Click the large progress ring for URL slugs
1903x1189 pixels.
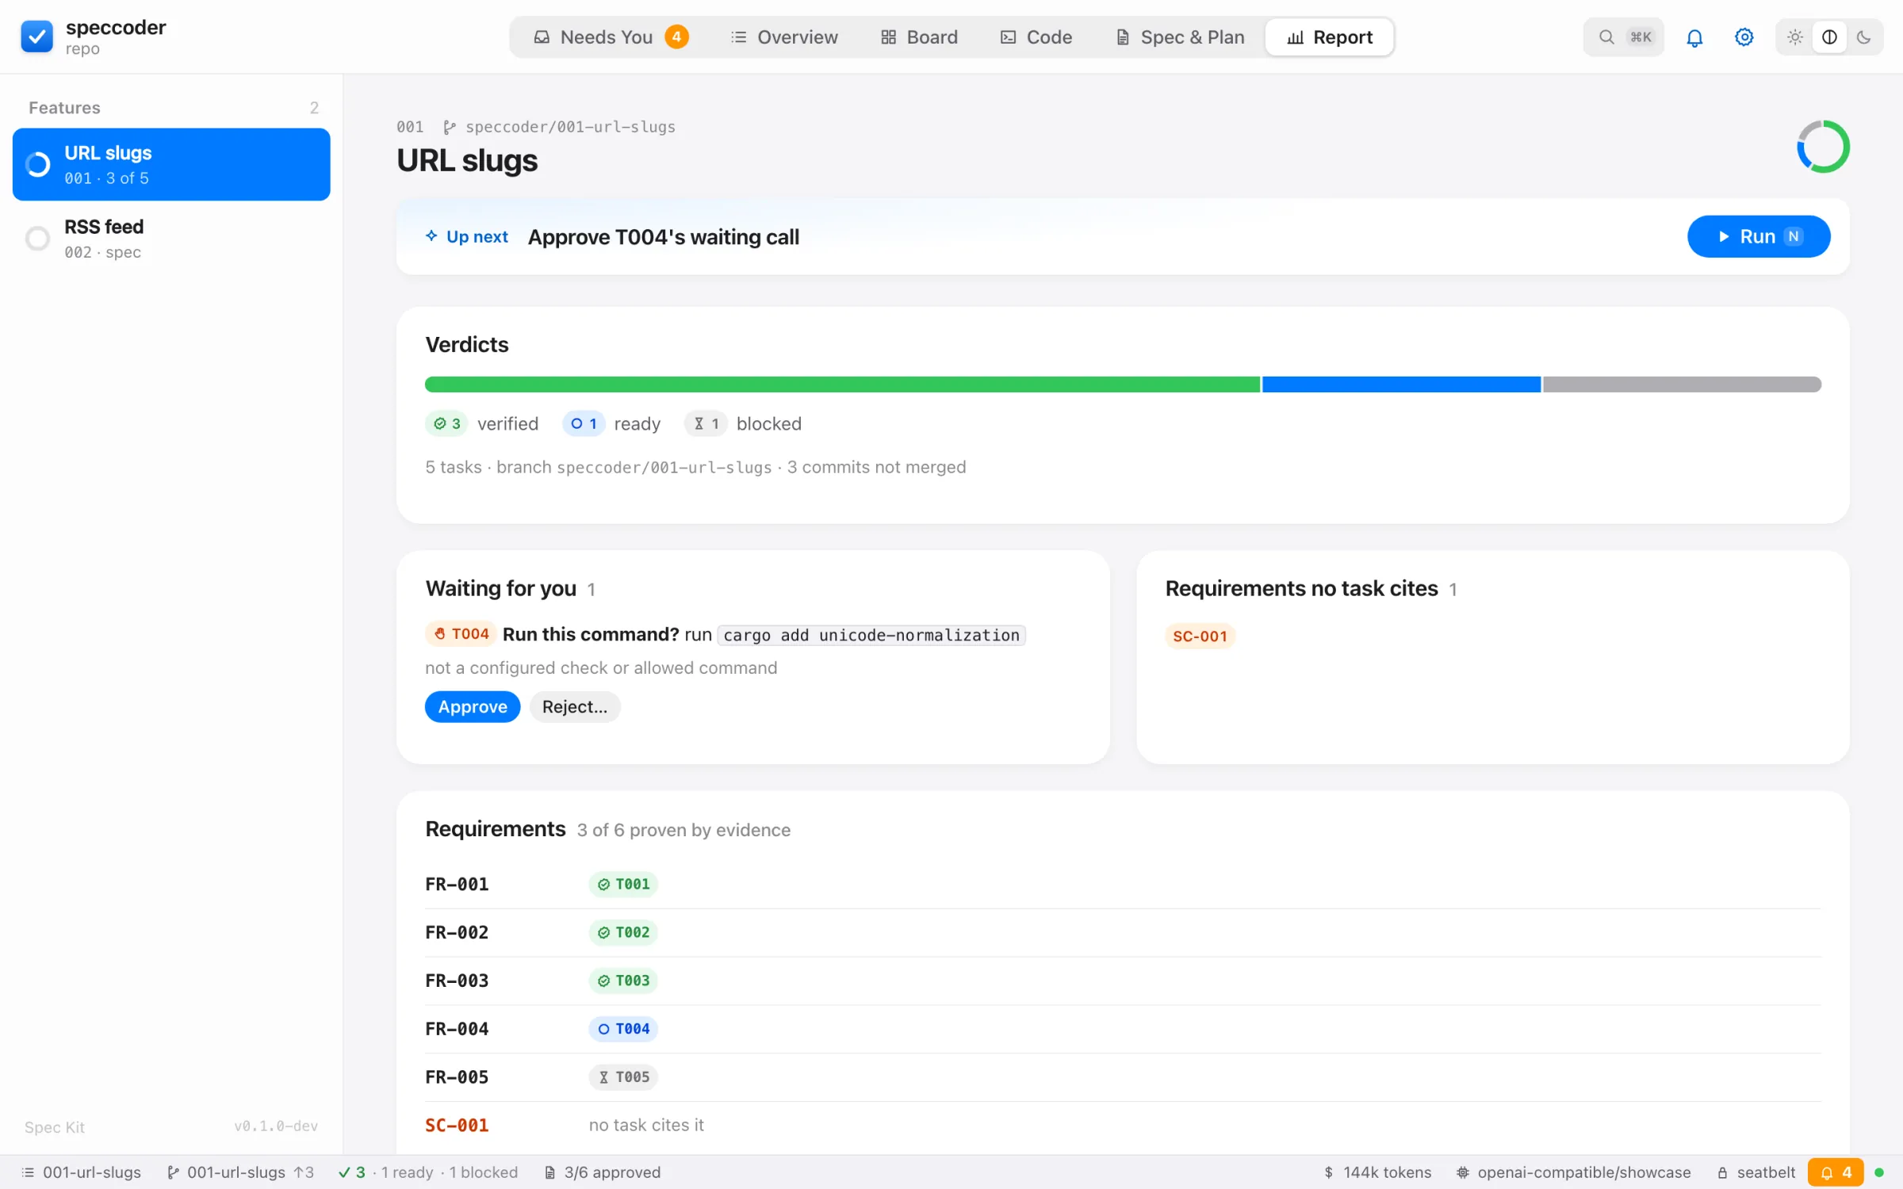point(1822,147)
